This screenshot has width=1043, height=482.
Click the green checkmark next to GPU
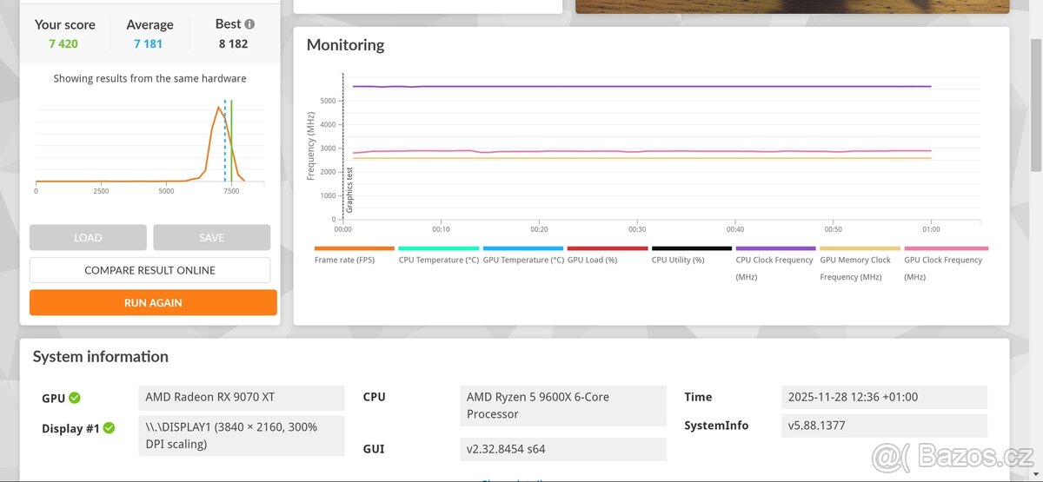(75, 398)
